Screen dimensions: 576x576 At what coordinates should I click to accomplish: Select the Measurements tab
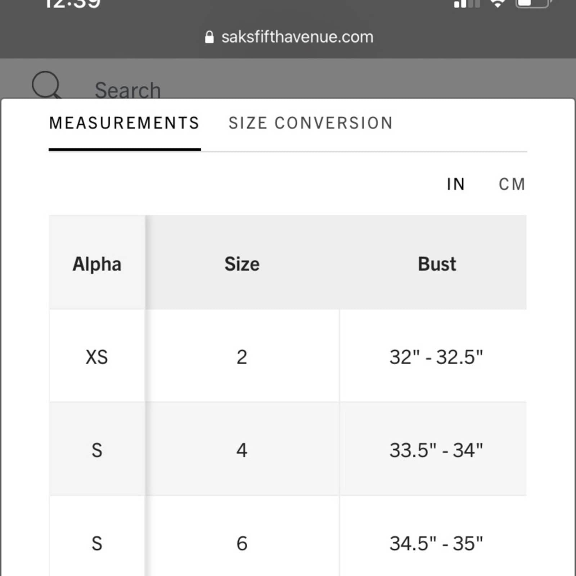coord(124,123)
